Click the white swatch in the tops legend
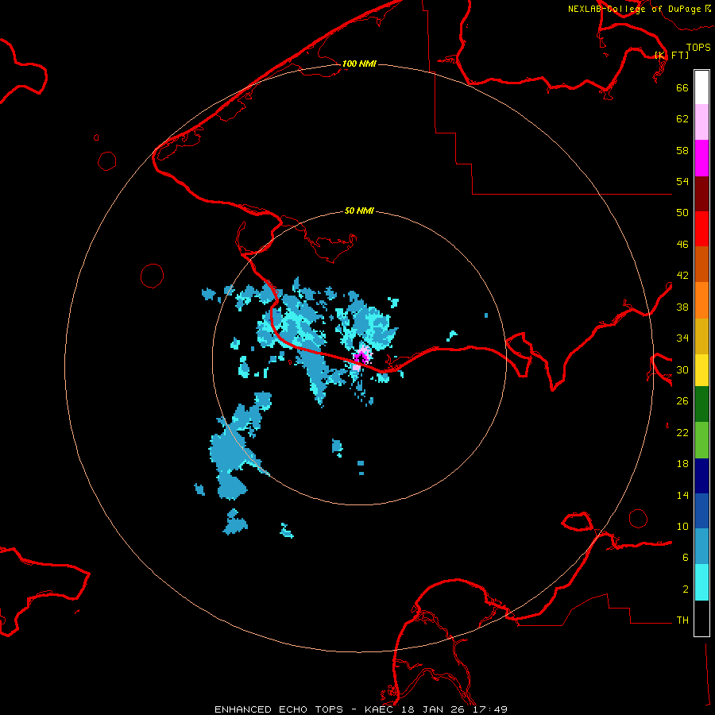Screen dimensions: 715x715 point(701,87)
